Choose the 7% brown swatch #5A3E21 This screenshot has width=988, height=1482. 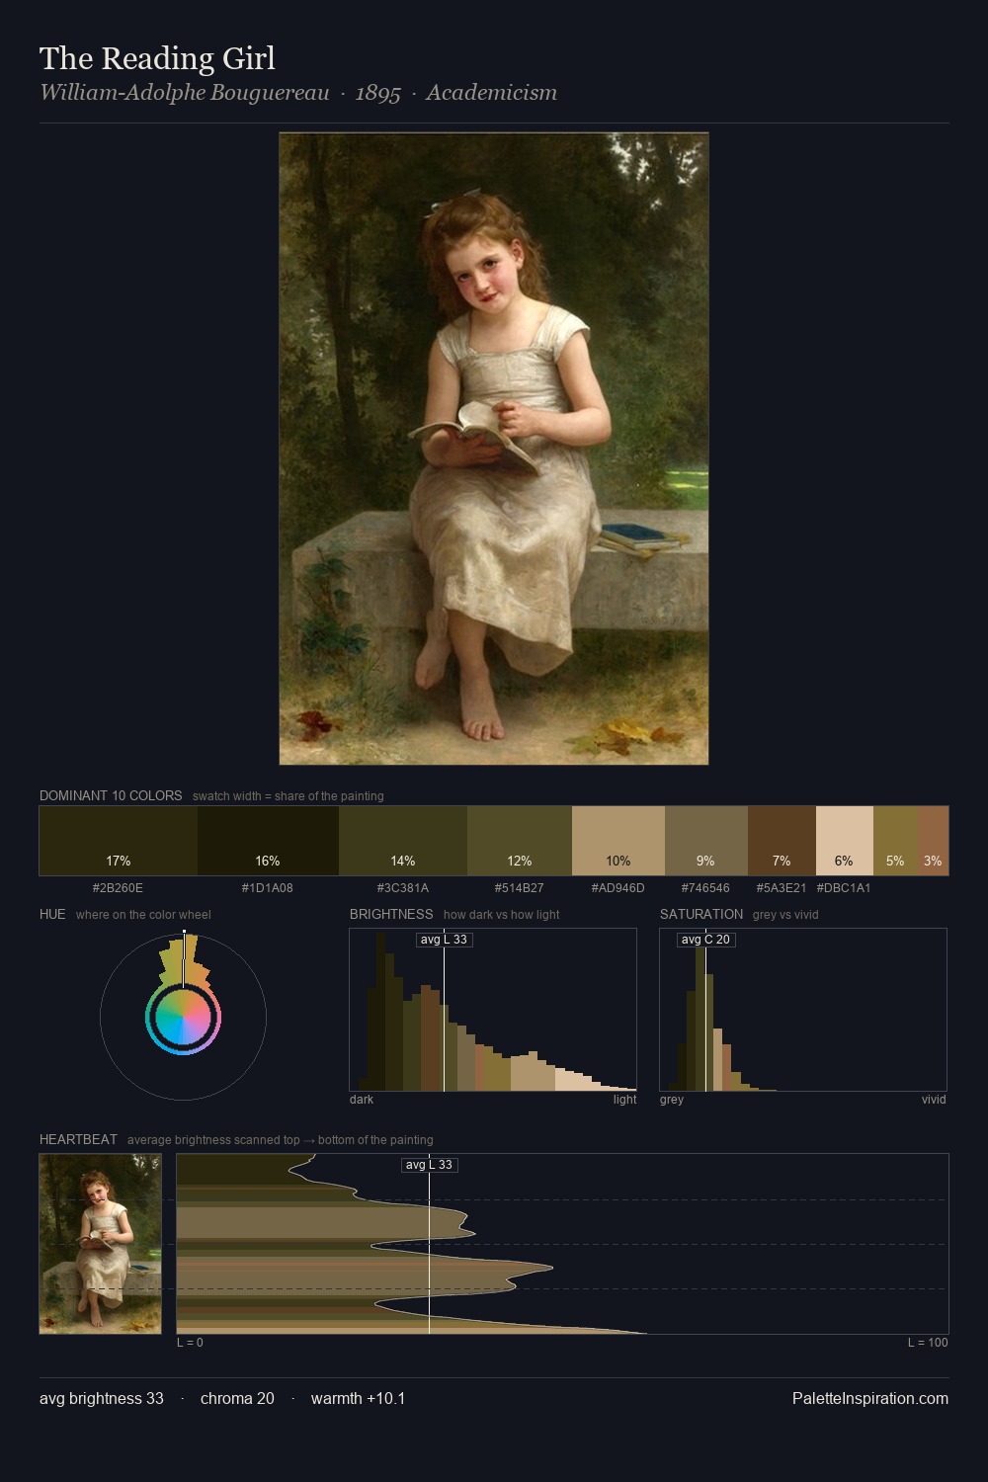click(x=782, y=841)
